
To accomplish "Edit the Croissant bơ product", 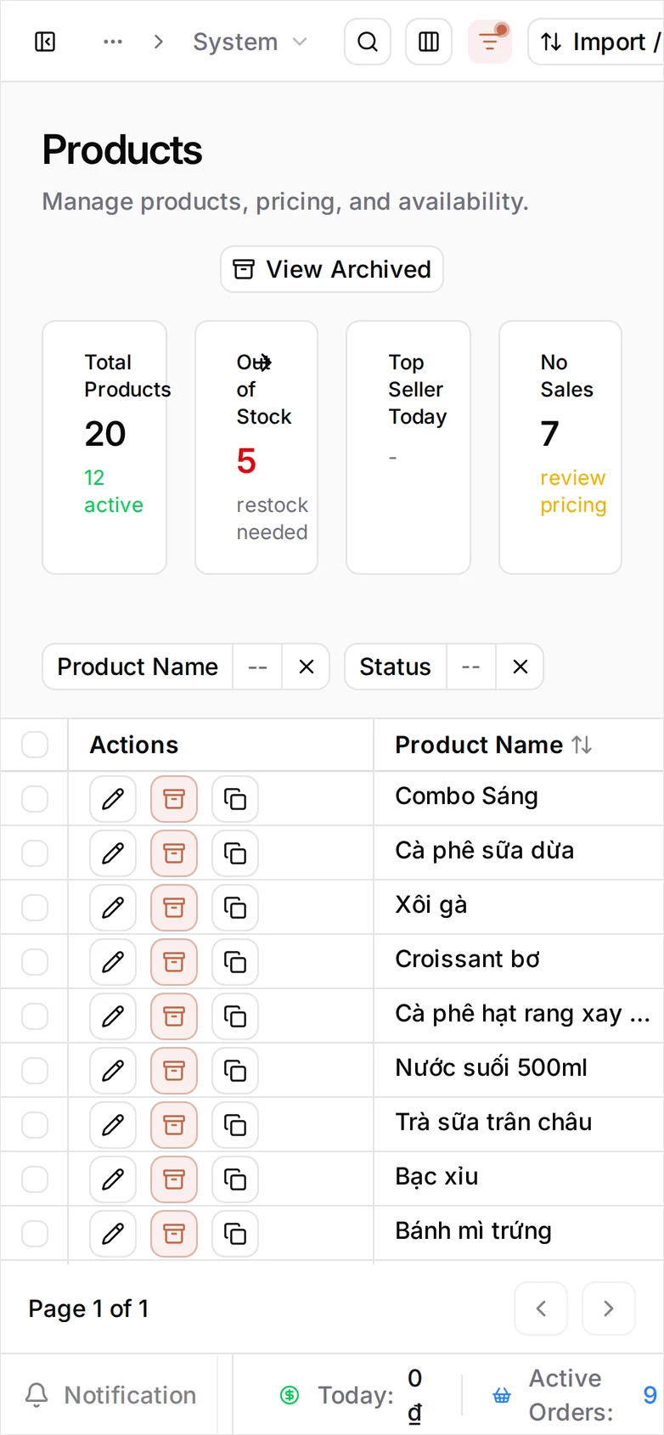I will pyautogui.click(x=113, y=962).
